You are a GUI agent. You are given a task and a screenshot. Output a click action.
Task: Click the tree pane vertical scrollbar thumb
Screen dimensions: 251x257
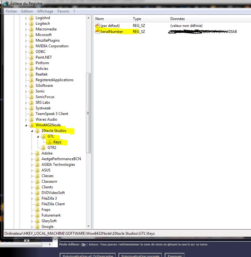pos(88,113)
